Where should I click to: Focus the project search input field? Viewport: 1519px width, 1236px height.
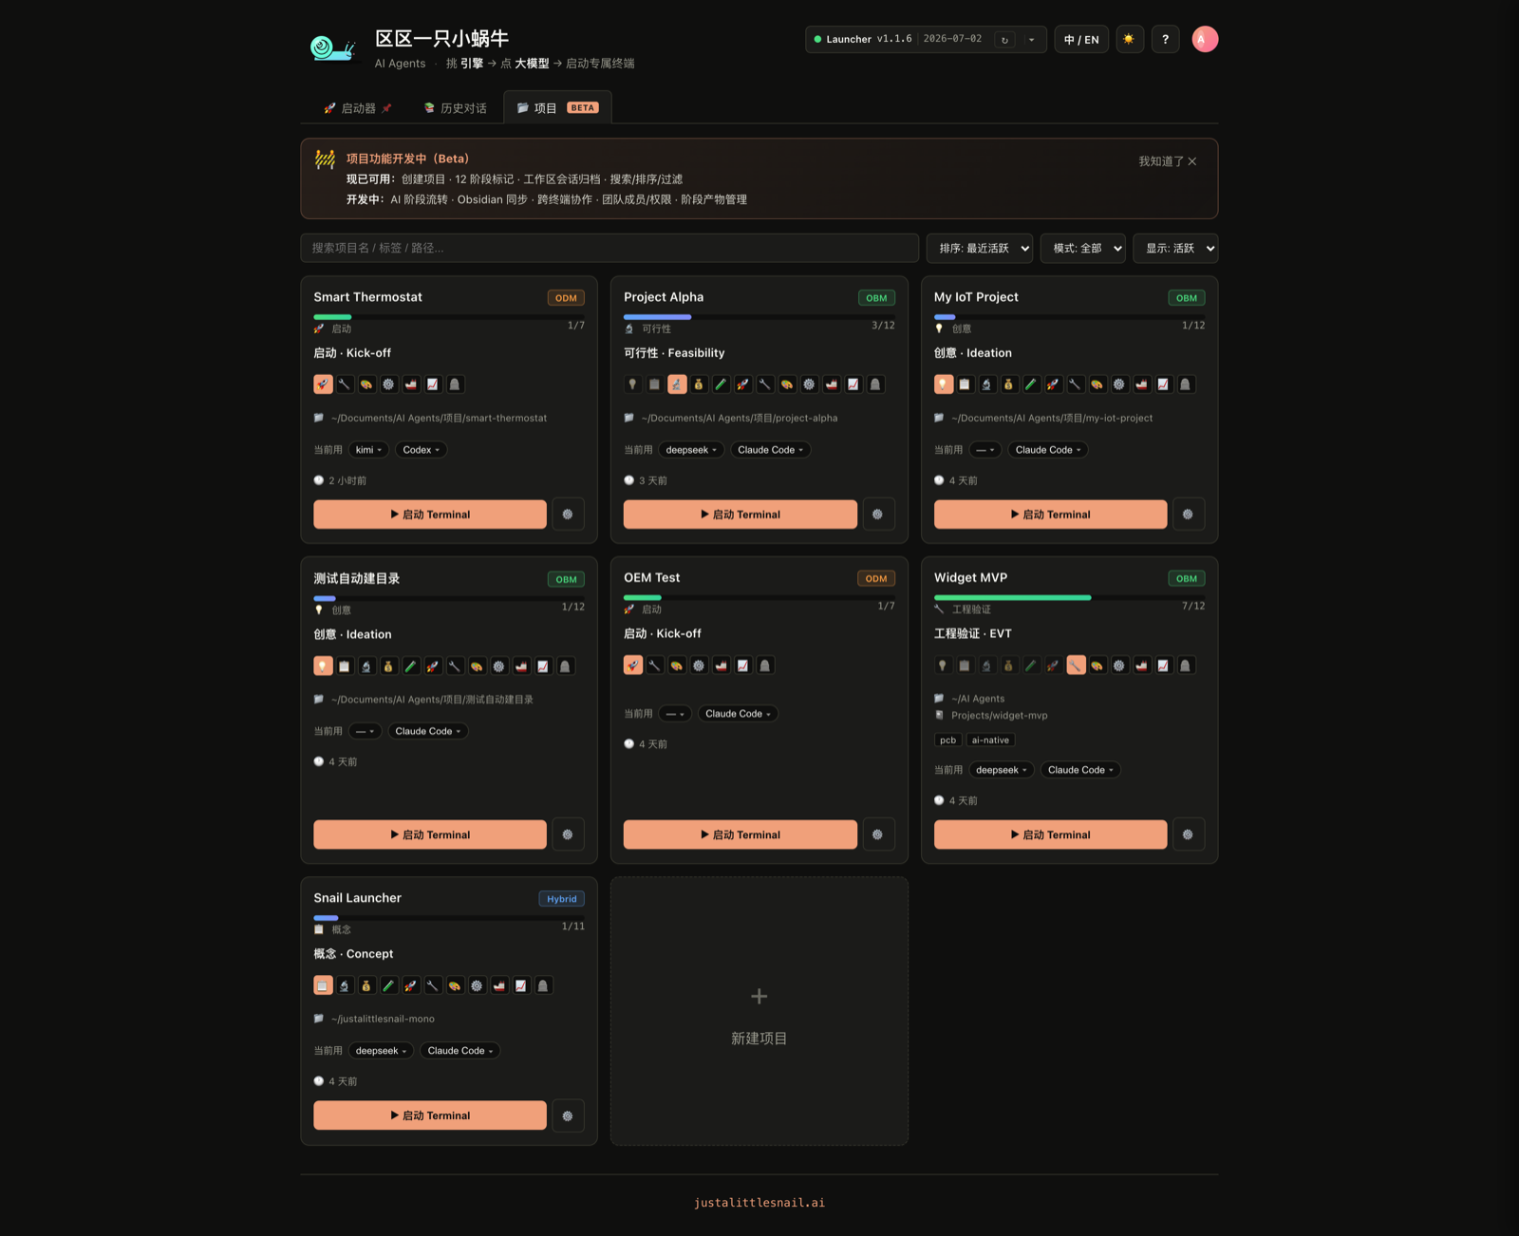pos(609,248)
